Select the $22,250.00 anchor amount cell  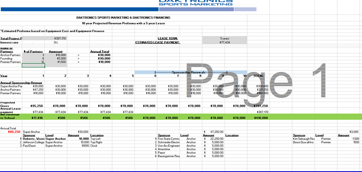click(x=214, y=139)
